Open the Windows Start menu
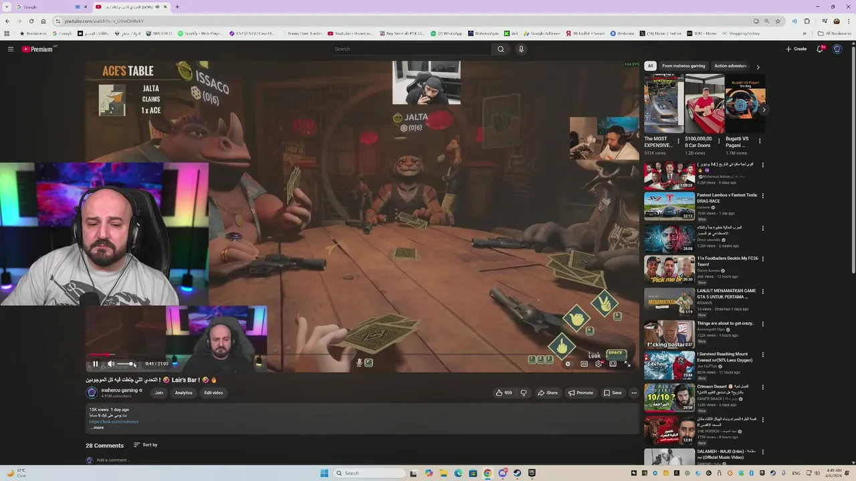Image resolution: width=856 pixels, height=481 pixels. point(324,473)
